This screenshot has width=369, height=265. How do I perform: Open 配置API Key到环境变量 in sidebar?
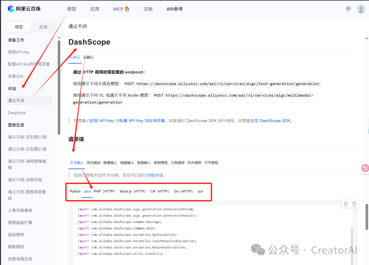point(29,64)
